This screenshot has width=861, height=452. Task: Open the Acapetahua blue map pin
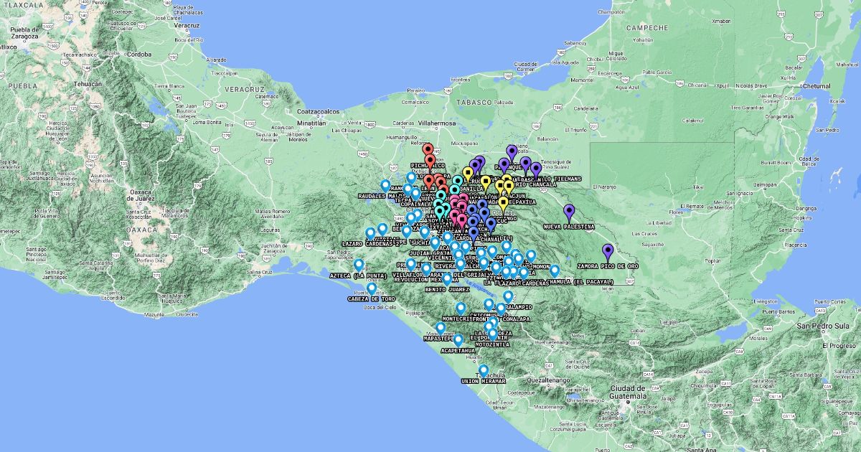coord(458,340)
